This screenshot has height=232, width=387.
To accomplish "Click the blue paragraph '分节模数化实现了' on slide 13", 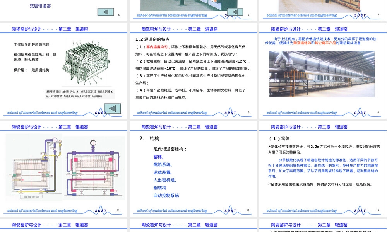I will click(323, 168).
